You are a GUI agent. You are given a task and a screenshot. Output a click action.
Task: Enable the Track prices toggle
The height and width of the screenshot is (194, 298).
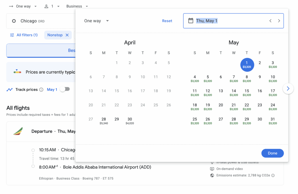pos(65,89)
